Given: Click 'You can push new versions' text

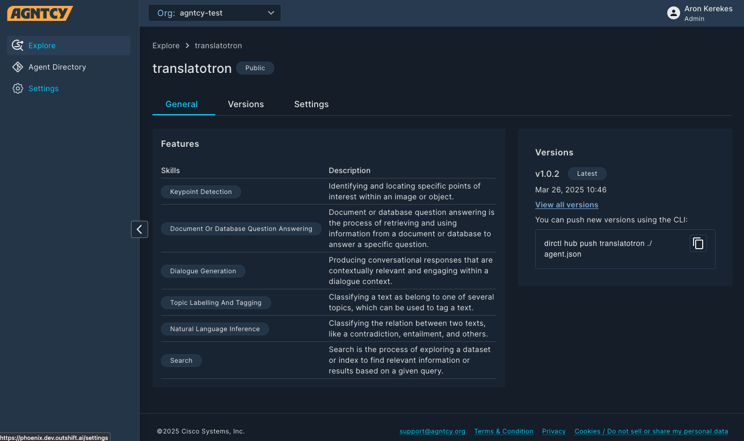Looking at the screenshot, I should (x=611, y=220).
